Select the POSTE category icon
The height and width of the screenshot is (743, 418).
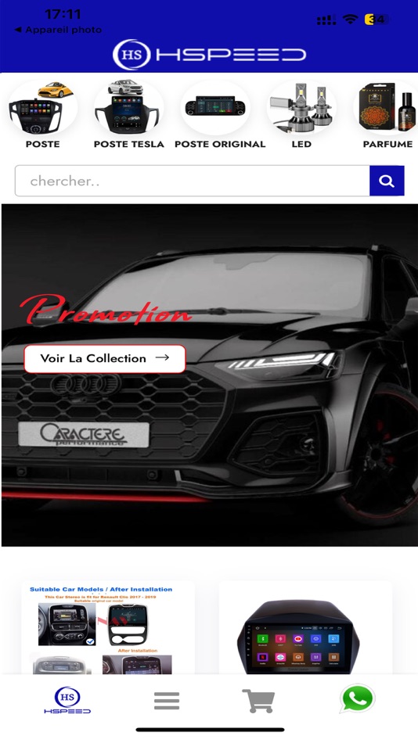(x=43, y=109)
